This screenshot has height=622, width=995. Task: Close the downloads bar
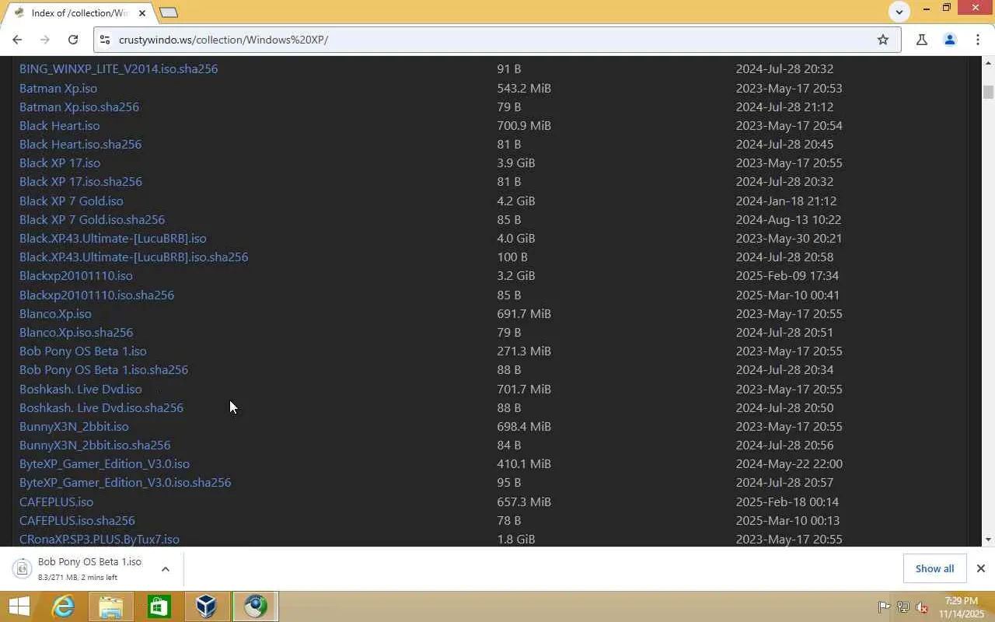pyautogui.click(x=980, y=568)
